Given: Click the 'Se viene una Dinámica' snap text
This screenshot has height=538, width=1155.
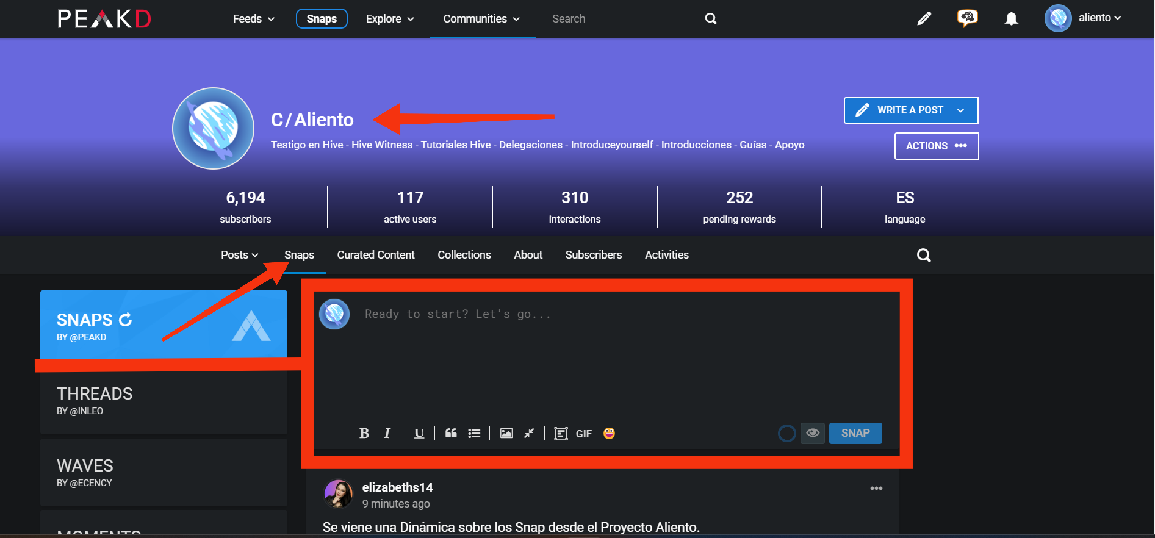Looking at the screenshot, I should 511,527.
